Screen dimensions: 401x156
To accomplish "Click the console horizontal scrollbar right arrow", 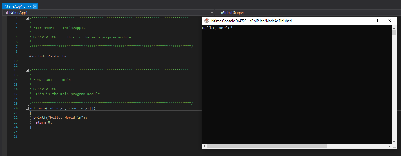I will pos(389,146).
